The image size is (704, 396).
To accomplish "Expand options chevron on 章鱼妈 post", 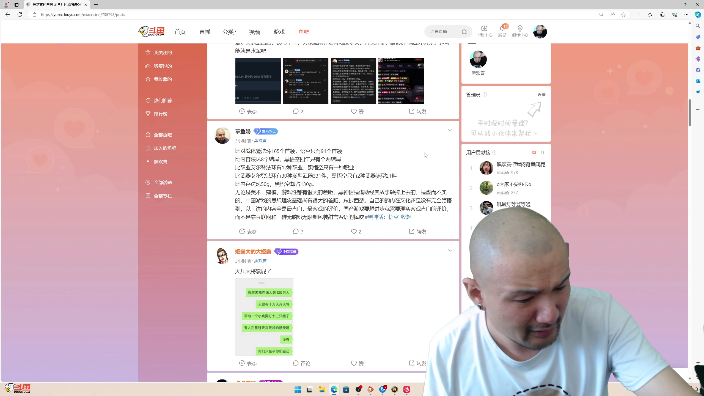I will [x=450, y=130].
